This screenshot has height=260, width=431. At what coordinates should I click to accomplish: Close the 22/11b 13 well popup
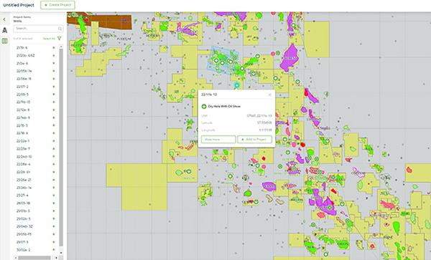pyautogui.click(x=269, y=95)
